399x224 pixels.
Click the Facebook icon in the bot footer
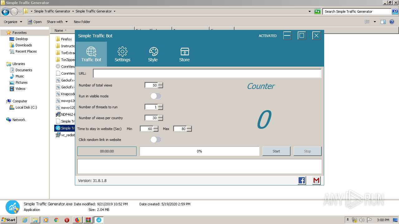click(x=302, y=180)
